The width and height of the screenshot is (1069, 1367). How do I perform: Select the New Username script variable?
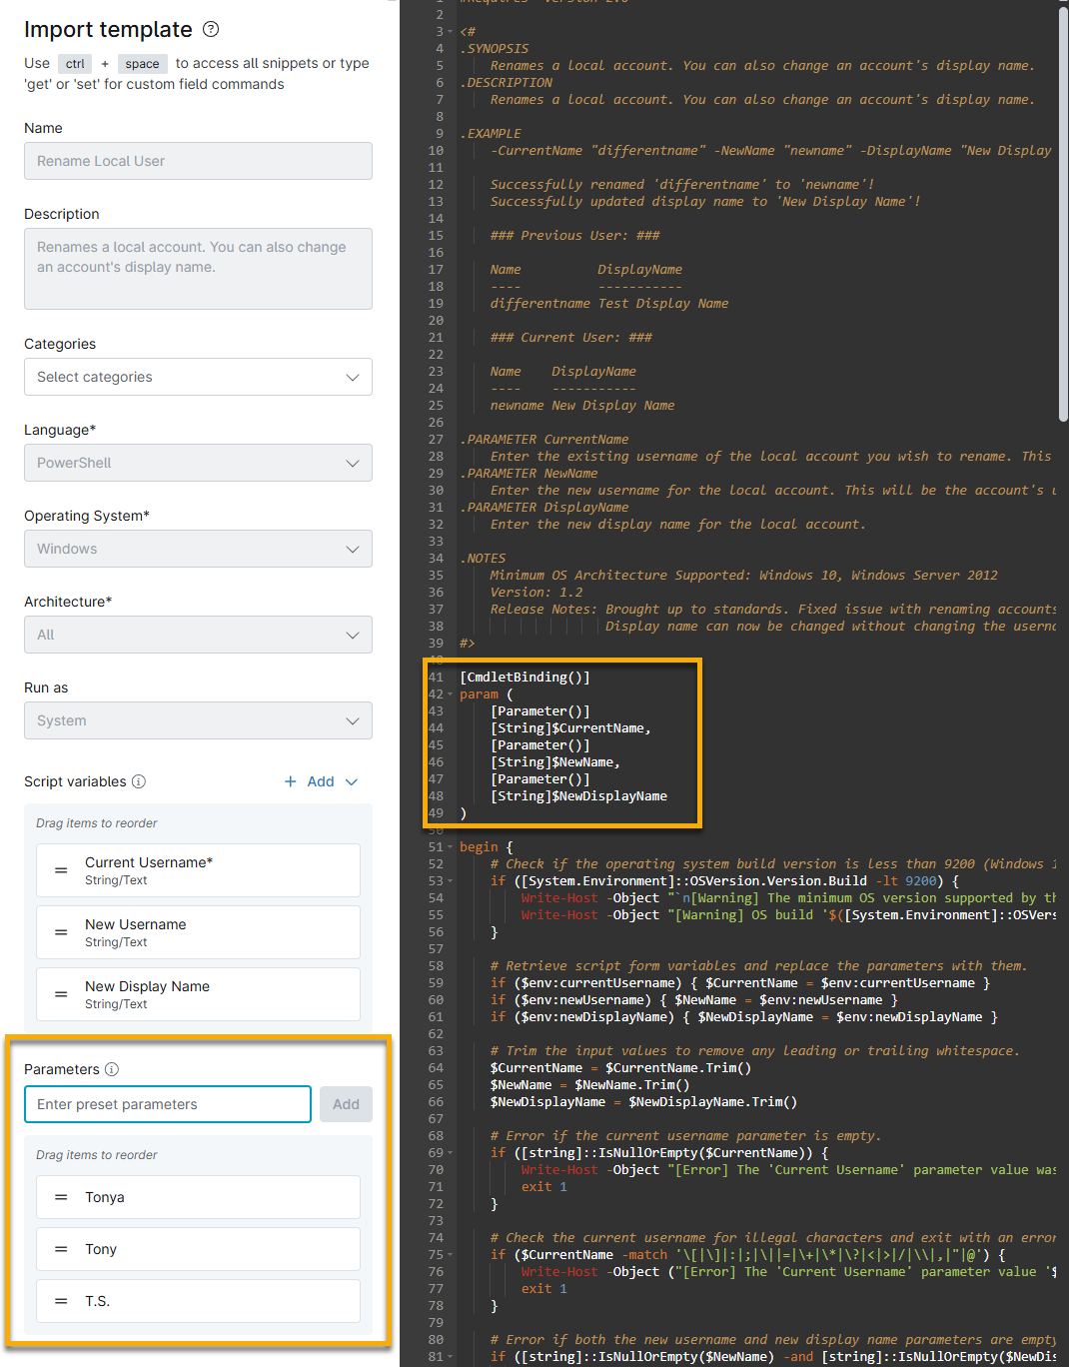[198, 932]
